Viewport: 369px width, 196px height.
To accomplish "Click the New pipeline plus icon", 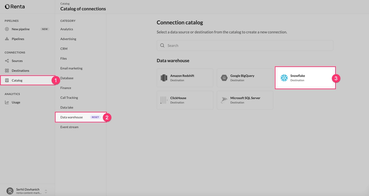I will (7, 29).
